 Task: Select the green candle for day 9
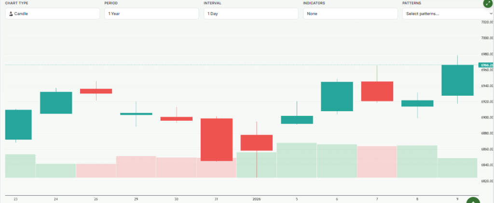457,80
